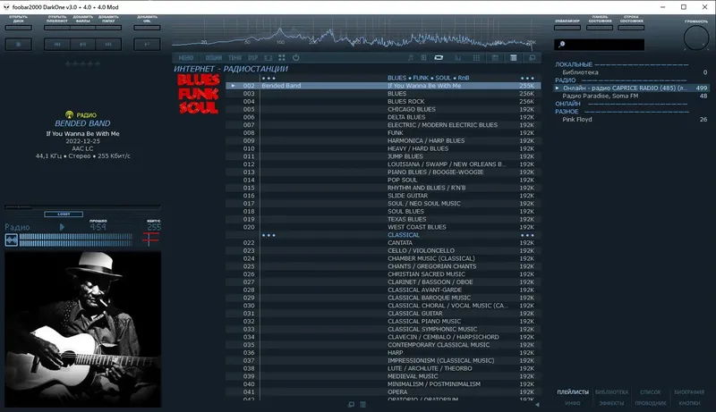Click the playlist-refresh icon beside the music note
The height and width of the screenshot is (412, 716).
point(423,58)
